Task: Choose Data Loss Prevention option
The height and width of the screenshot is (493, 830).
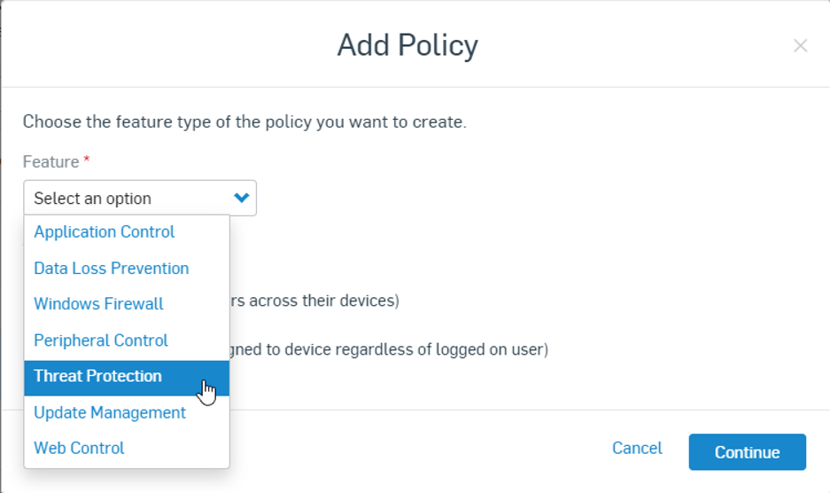Action: [x=112, y=269]
